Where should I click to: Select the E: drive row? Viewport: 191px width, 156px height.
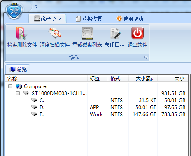[x=96, y=114]
